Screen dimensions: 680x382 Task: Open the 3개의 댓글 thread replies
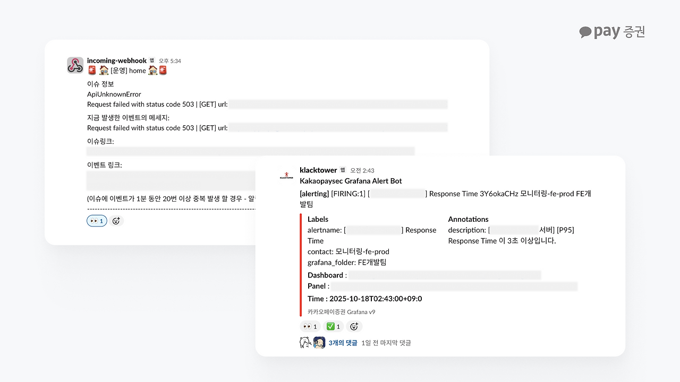click(x=343, y=343)
